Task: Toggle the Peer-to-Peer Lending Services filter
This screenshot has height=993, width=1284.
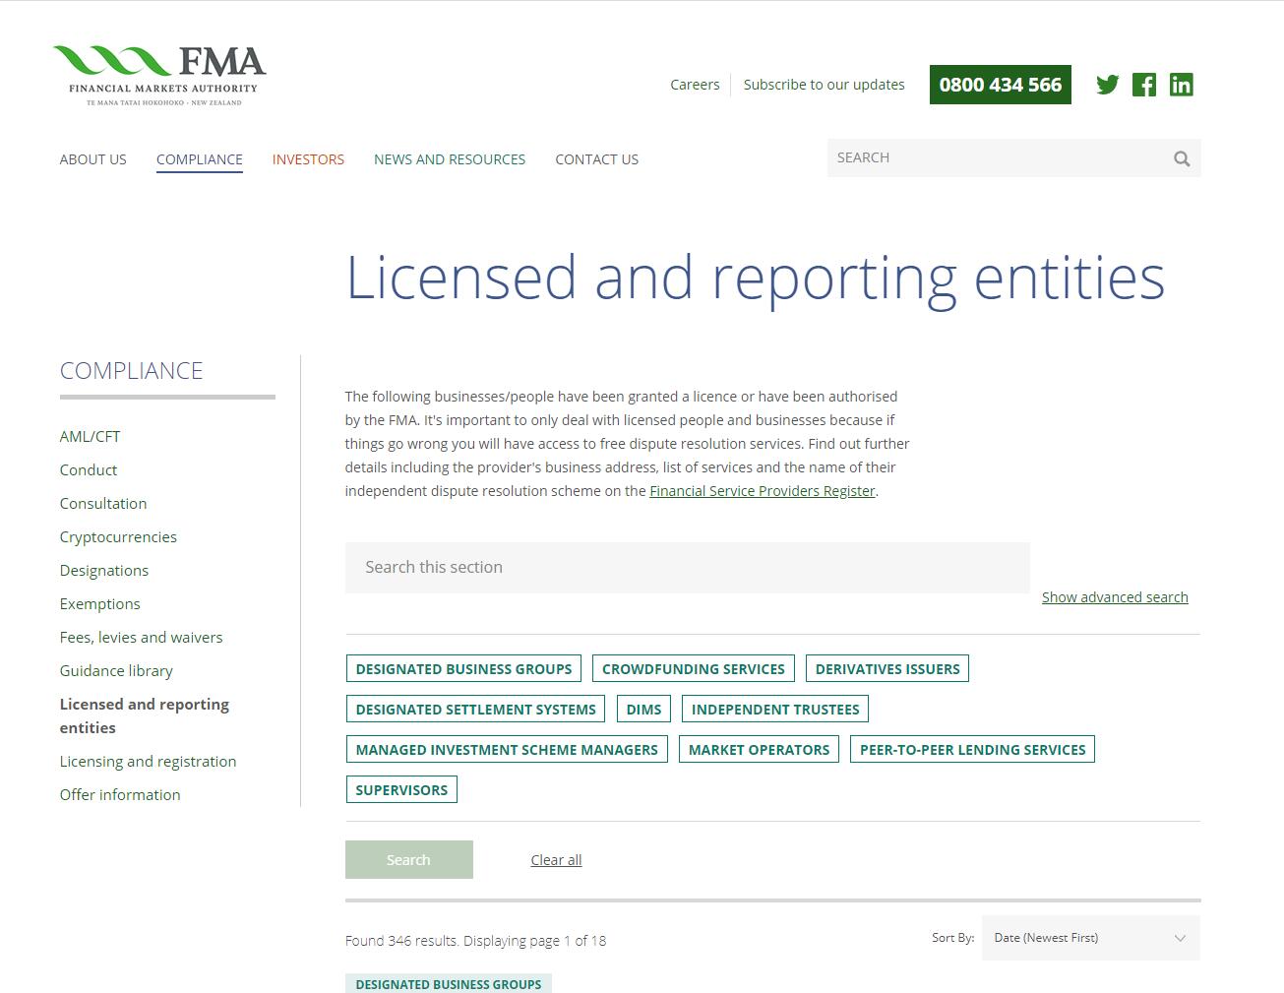Action: [x=972, y=750]
